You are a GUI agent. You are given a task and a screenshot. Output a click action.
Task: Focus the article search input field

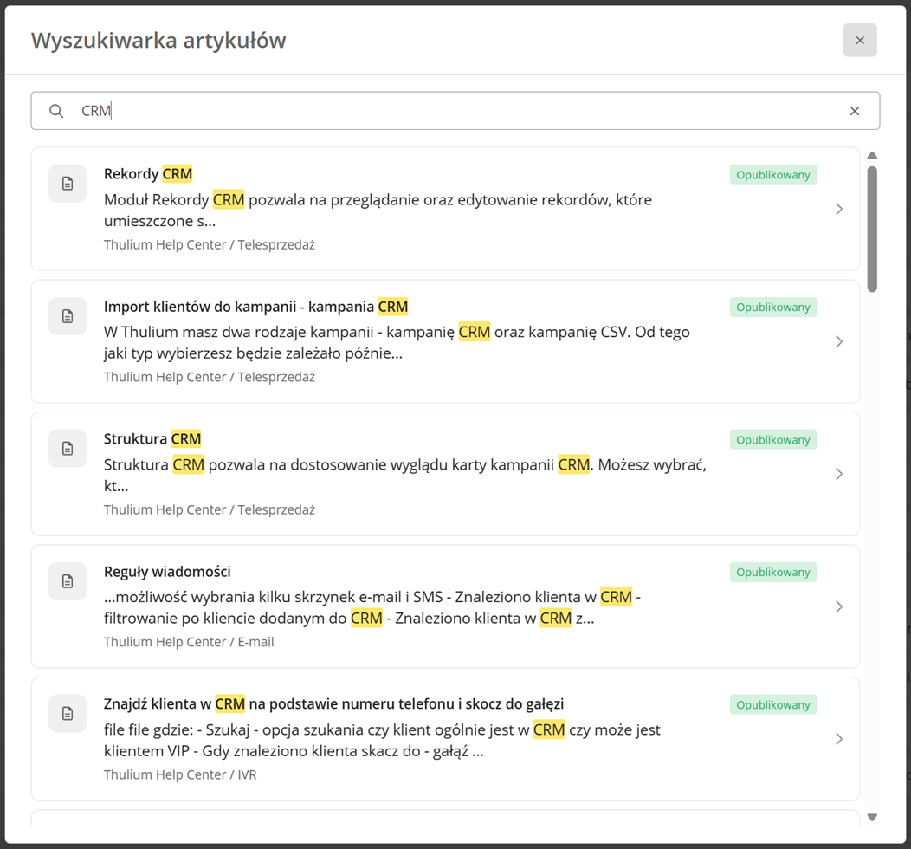click(x=455, y=110)
